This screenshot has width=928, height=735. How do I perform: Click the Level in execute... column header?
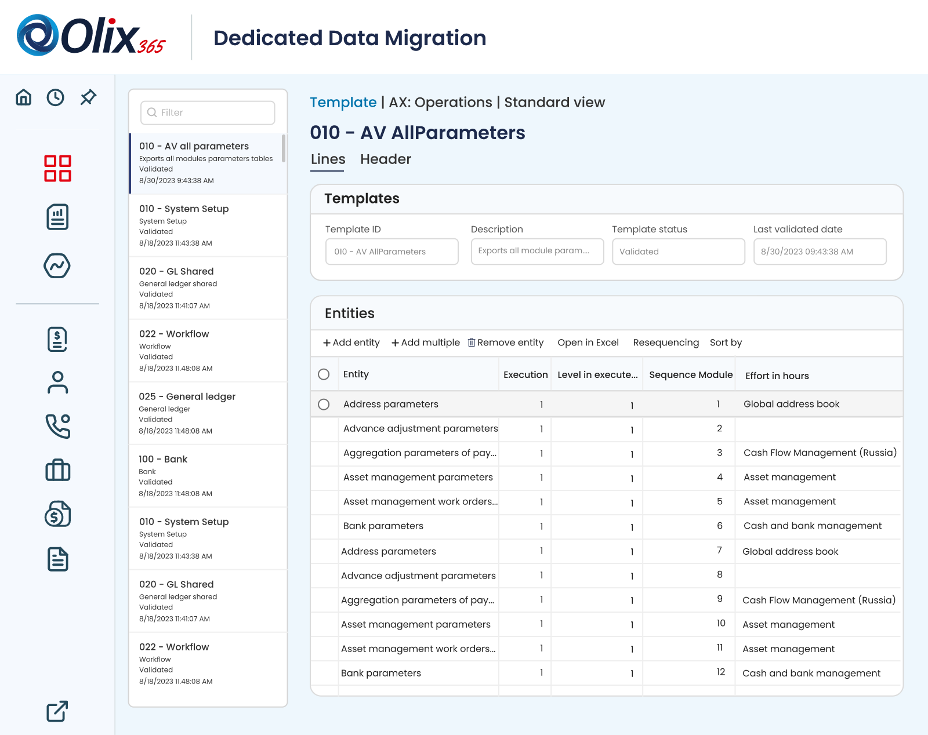[597, 375]
